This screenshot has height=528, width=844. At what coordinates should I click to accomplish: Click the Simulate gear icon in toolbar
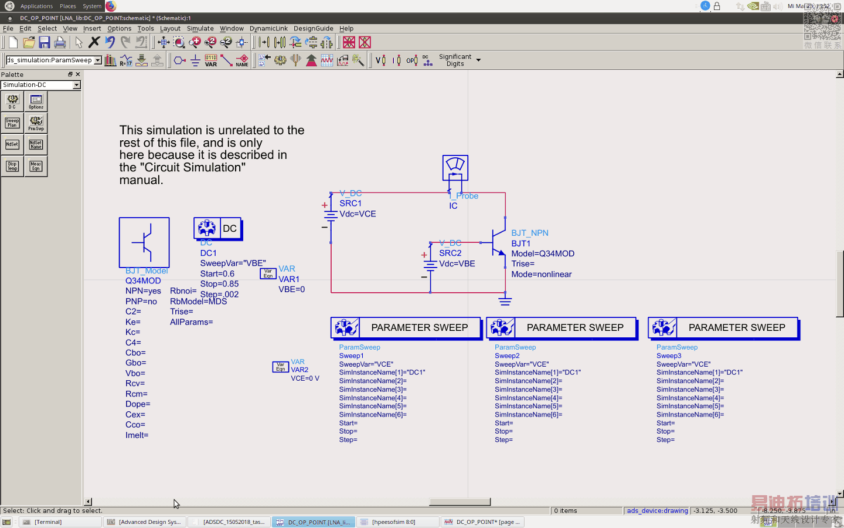click(x=280, y=60)
